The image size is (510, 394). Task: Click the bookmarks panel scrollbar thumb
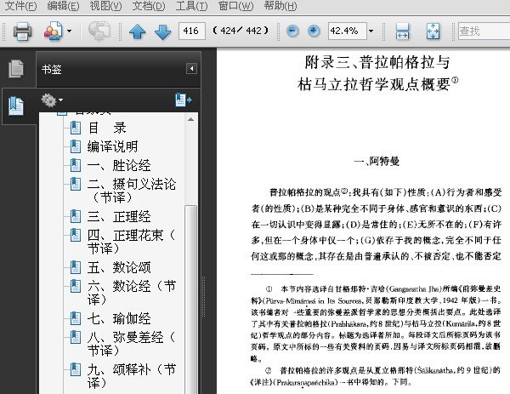coord(191,300)
